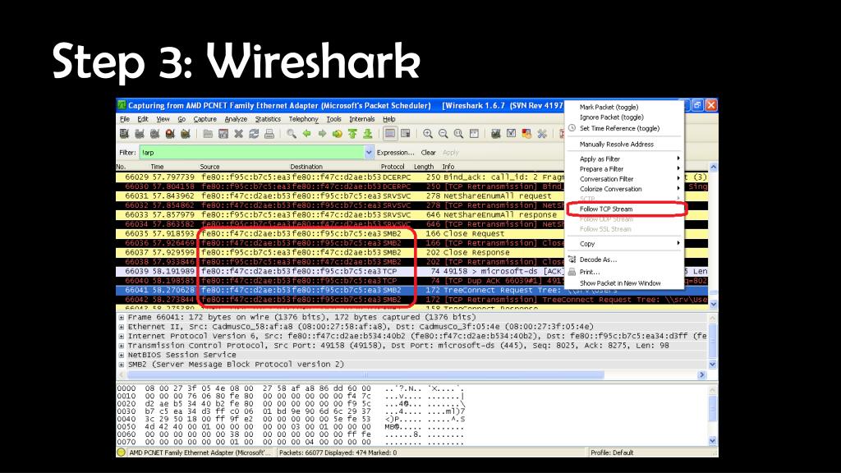Start a new live capture icon
Image resolution: width=841 pixels, height=473 pixels.
[155, 134]
